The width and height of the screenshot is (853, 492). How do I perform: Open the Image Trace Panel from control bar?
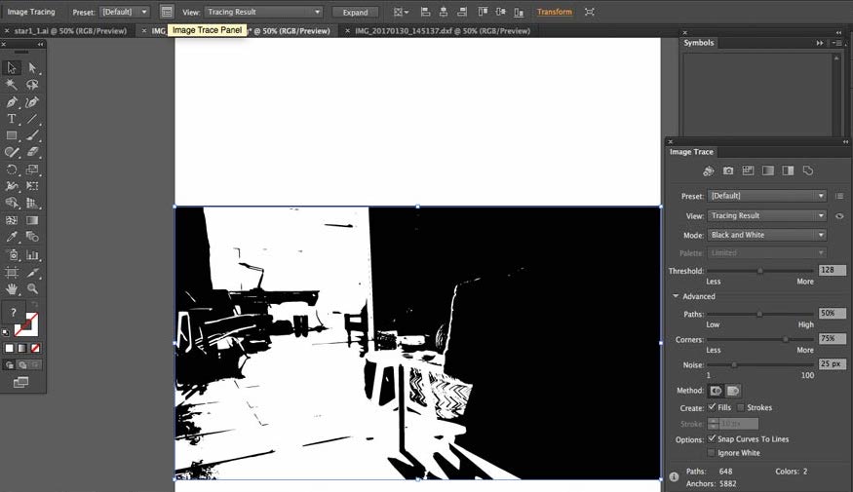168,12
